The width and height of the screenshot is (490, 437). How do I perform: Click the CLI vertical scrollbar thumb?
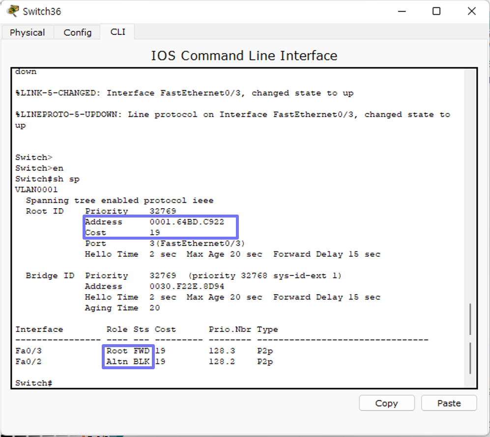(470, 338)
